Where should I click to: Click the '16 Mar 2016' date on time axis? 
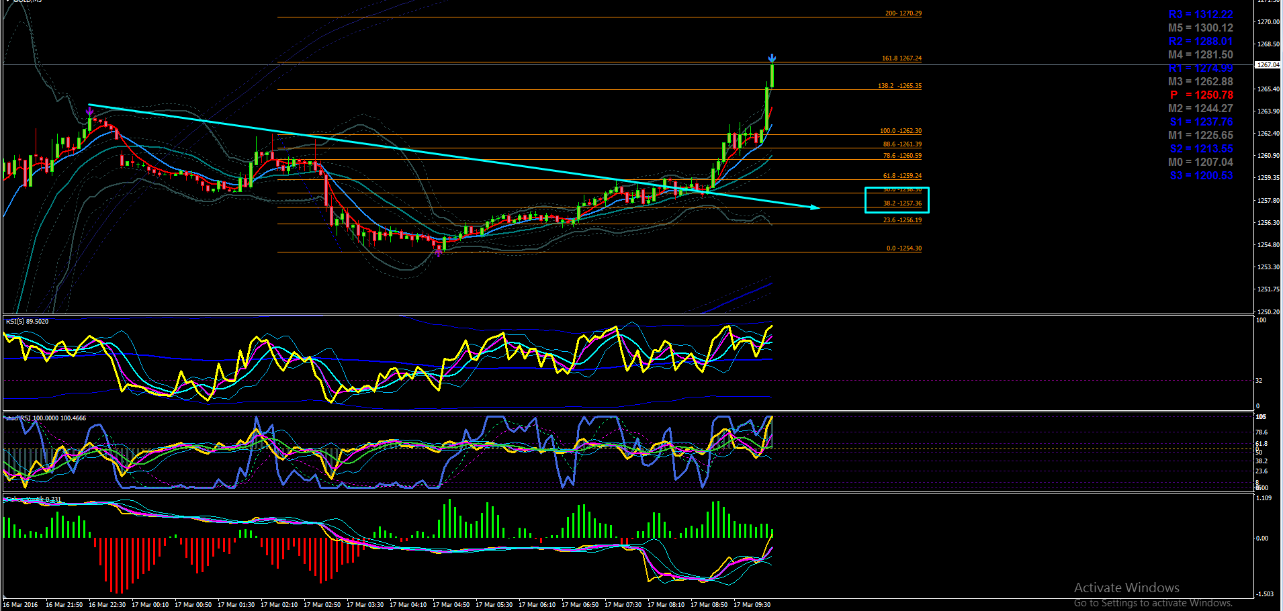pos(20,605)
